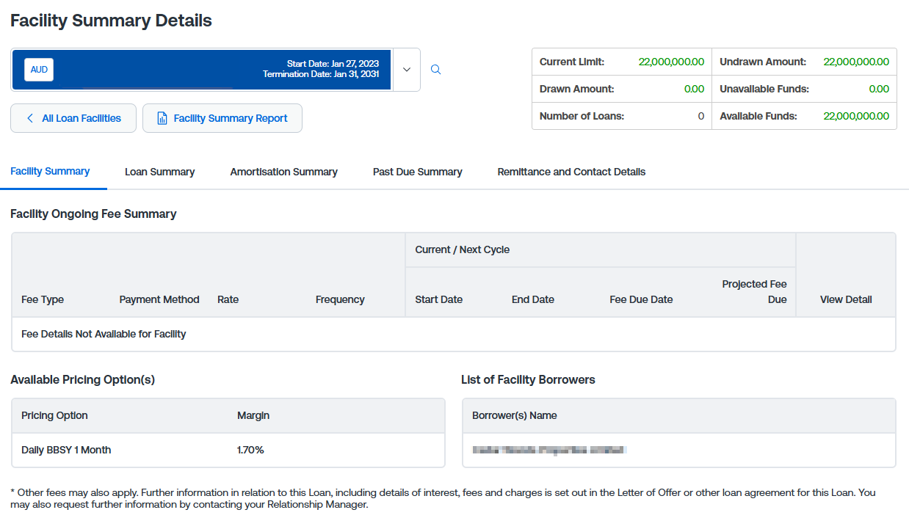This screenshot has height=518, width=909.
Task: Click the Start Date Jan 27, 2023 text
Action: (333, 64)
